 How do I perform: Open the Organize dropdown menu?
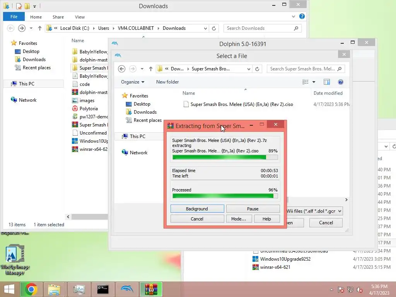click(x=133, y=82)
